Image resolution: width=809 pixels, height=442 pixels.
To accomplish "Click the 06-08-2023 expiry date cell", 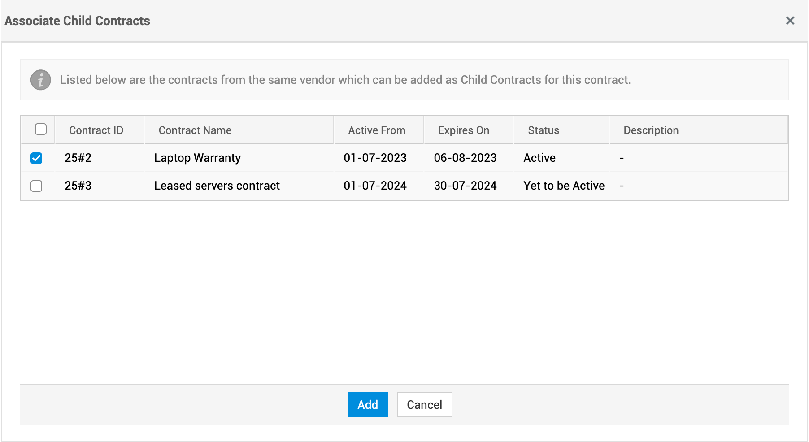I will 465,158.
